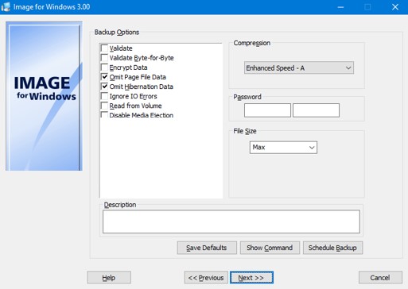
Task: Open the Compression dropdown Enhanced Speed - A
Action: (299, 68)
